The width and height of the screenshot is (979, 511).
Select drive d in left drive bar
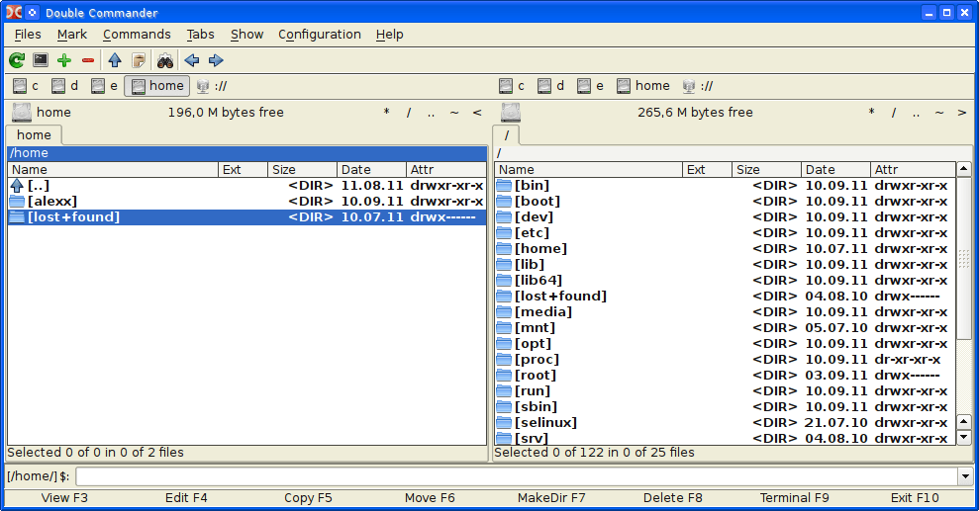click(x=65, y=86)
